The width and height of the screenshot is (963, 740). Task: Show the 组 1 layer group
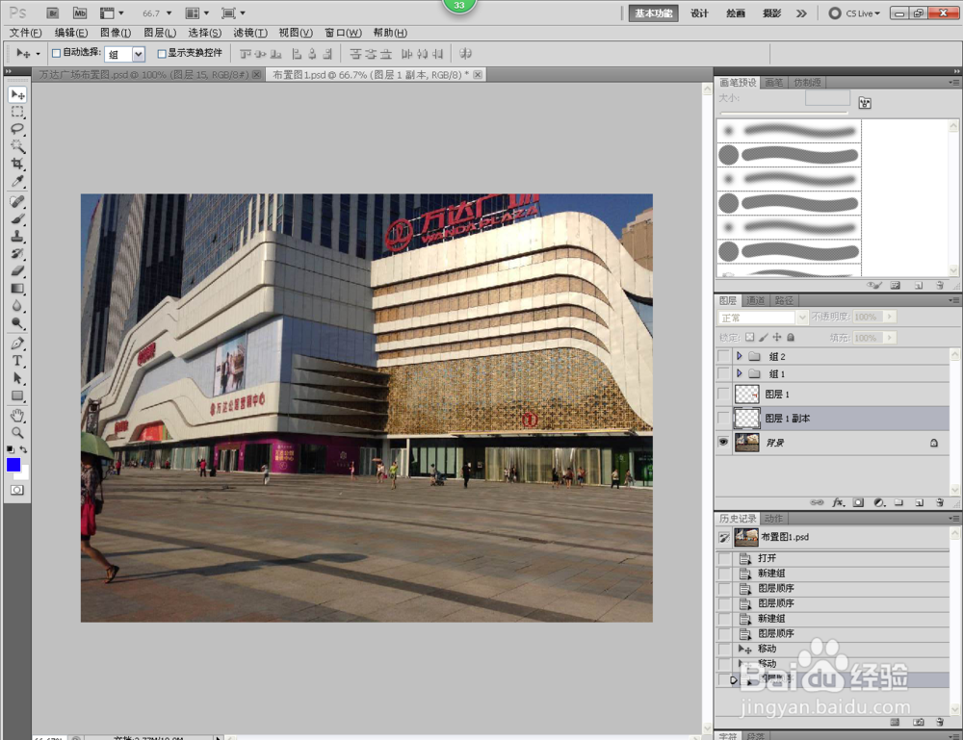click(x=723, y=373)
